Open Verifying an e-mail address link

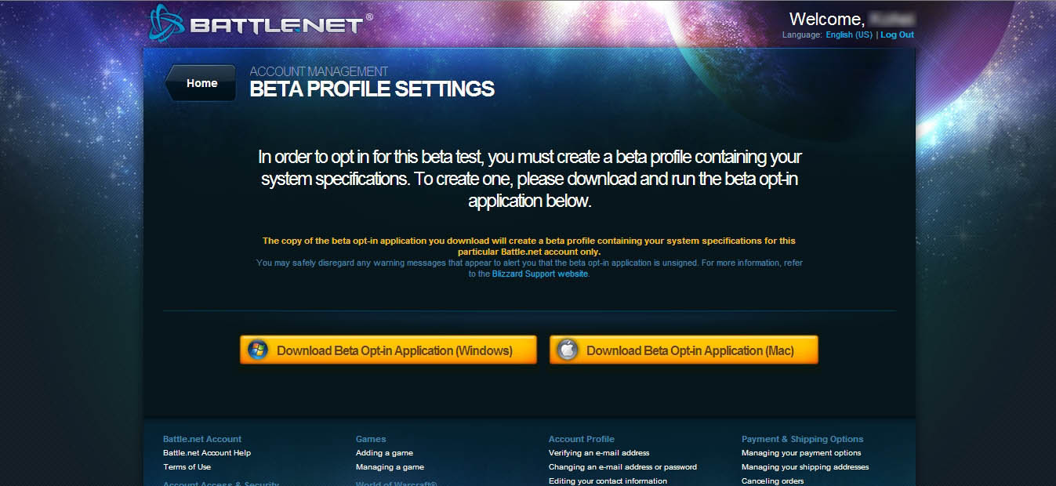click(599, 453)
